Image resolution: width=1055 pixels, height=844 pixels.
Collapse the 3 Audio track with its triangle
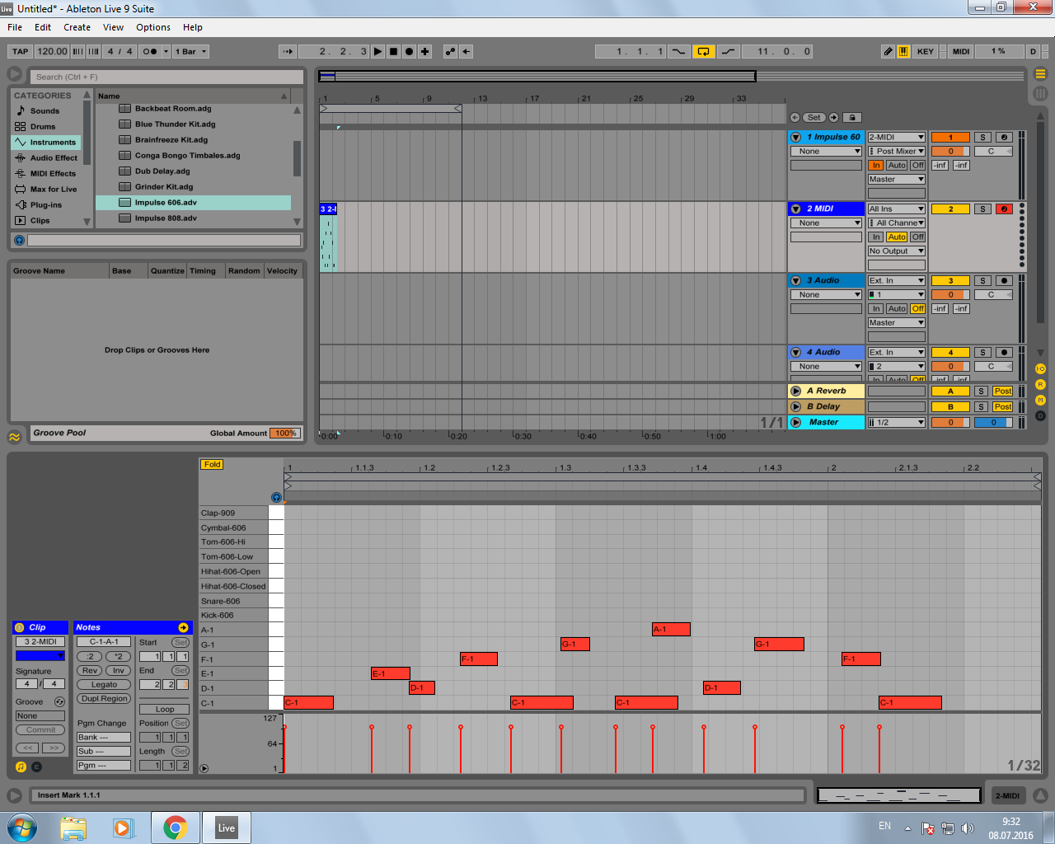coord(796,281)
